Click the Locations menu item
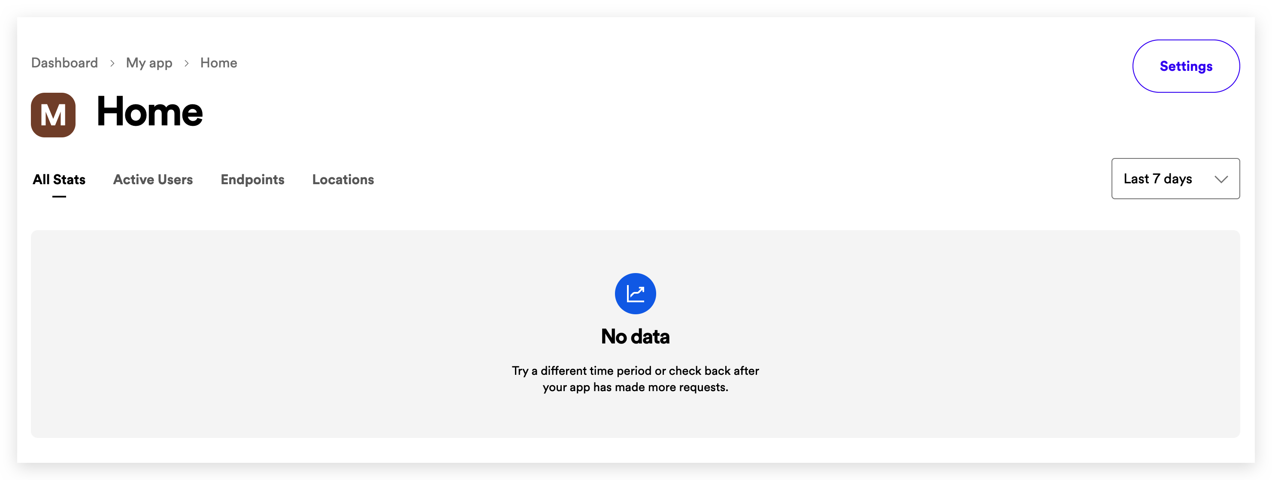Image resolution: width=1272 pixels, height=480 pixels. [343, 179]
